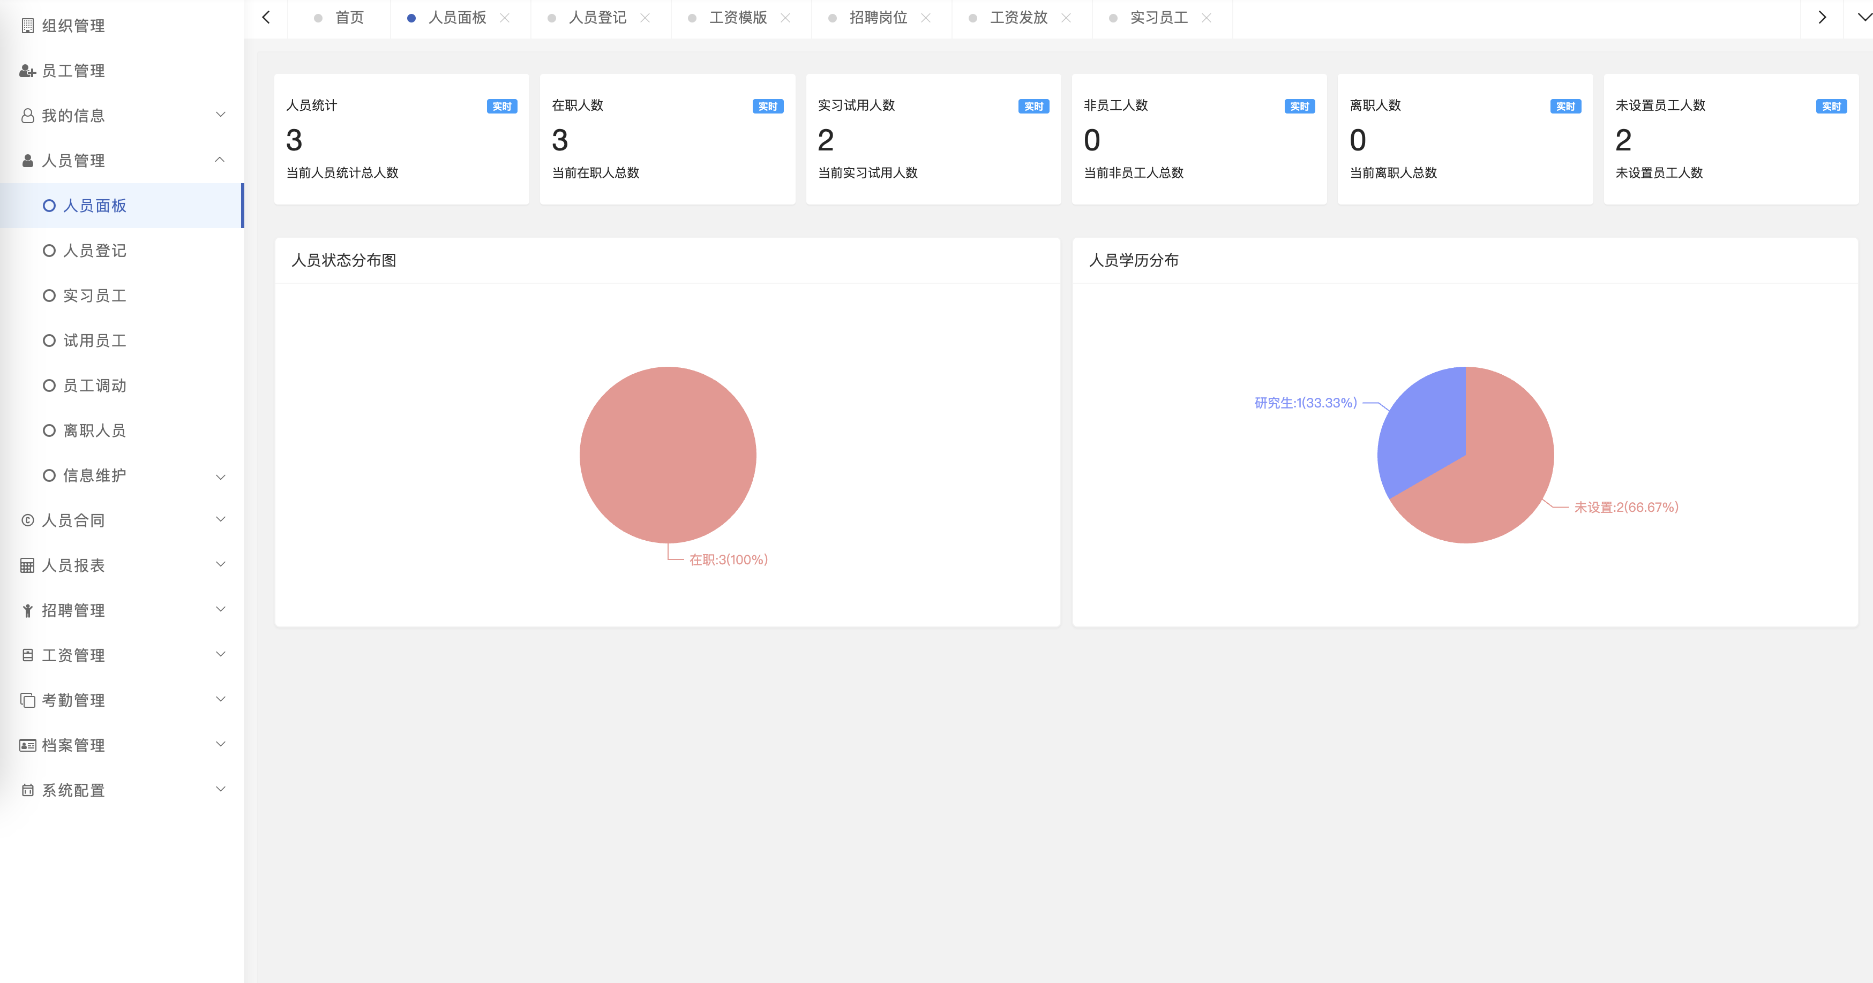Click the circle icon beside 人员登记

pyautogui.click(x=49, y=251)
